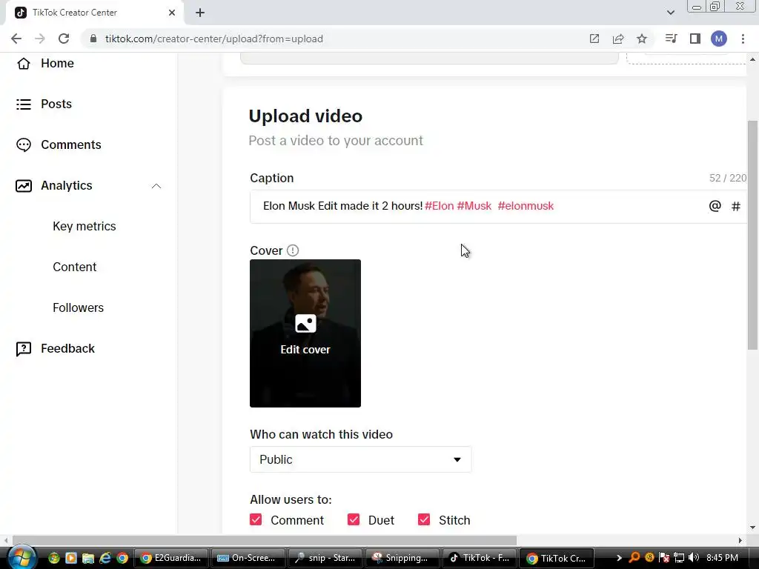The width and height of the screenshot is (759, 569).
Task: Open a new browser tab
Action: point(200,13)
